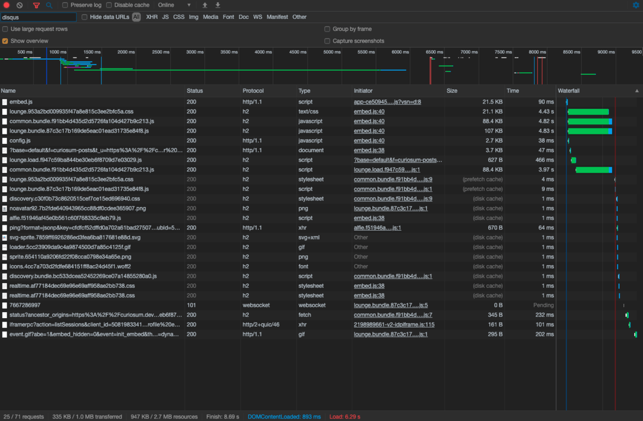Click the long green bar in overview timeline
Screen dimensions: 643x421
[240, 70]
